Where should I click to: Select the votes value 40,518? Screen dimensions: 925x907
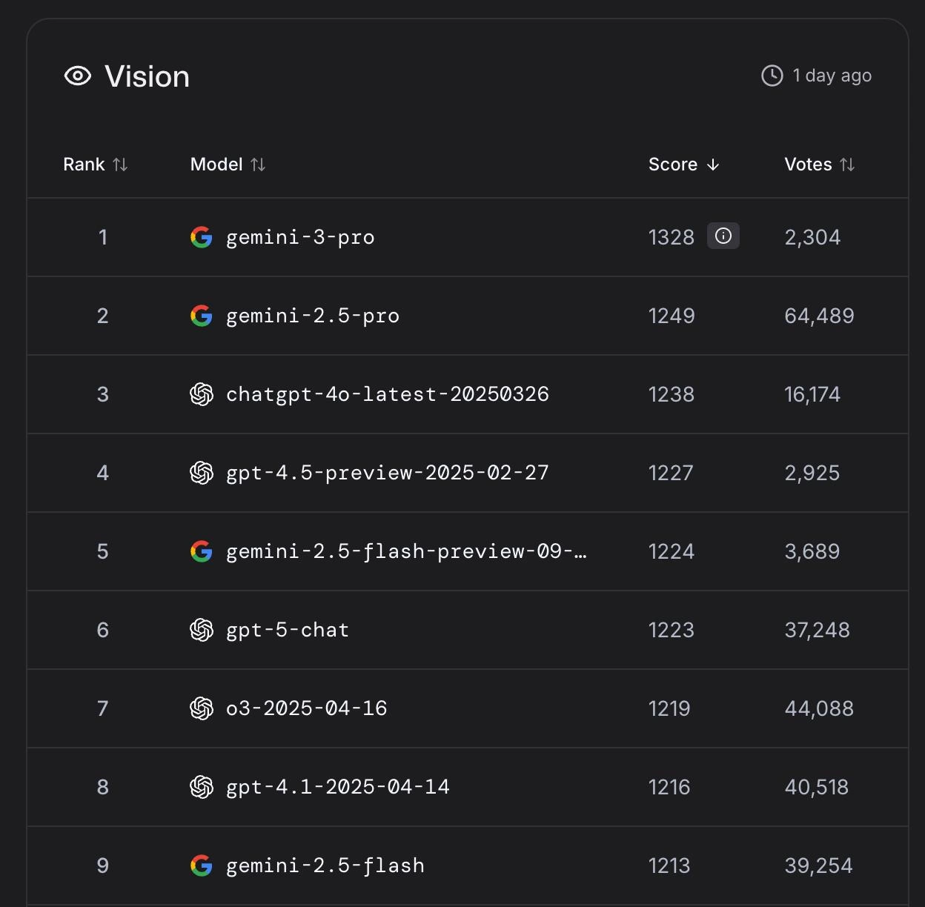click(817, 787)
